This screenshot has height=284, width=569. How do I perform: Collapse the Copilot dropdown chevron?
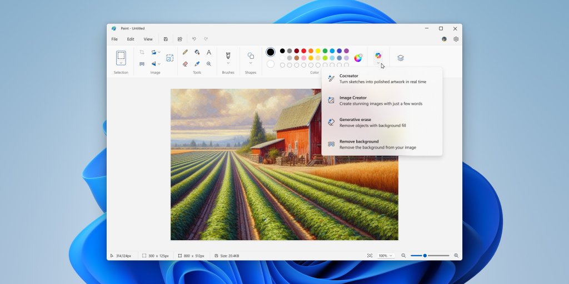click(x=378, y=63)
